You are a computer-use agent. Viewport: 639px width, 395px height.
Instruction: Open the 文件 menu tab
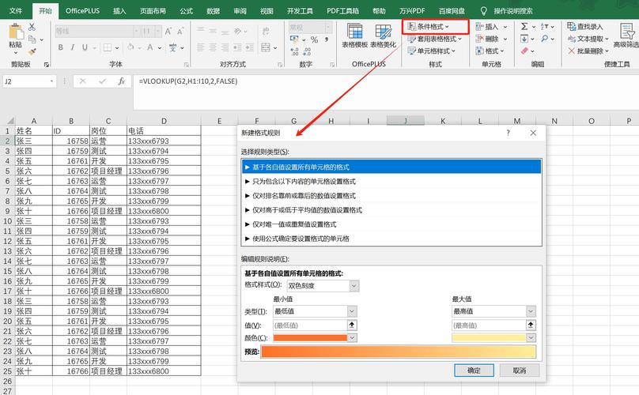coord(16,10)
